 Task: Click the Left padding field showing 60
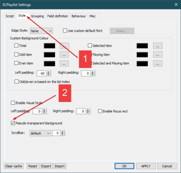coord(42,73)
